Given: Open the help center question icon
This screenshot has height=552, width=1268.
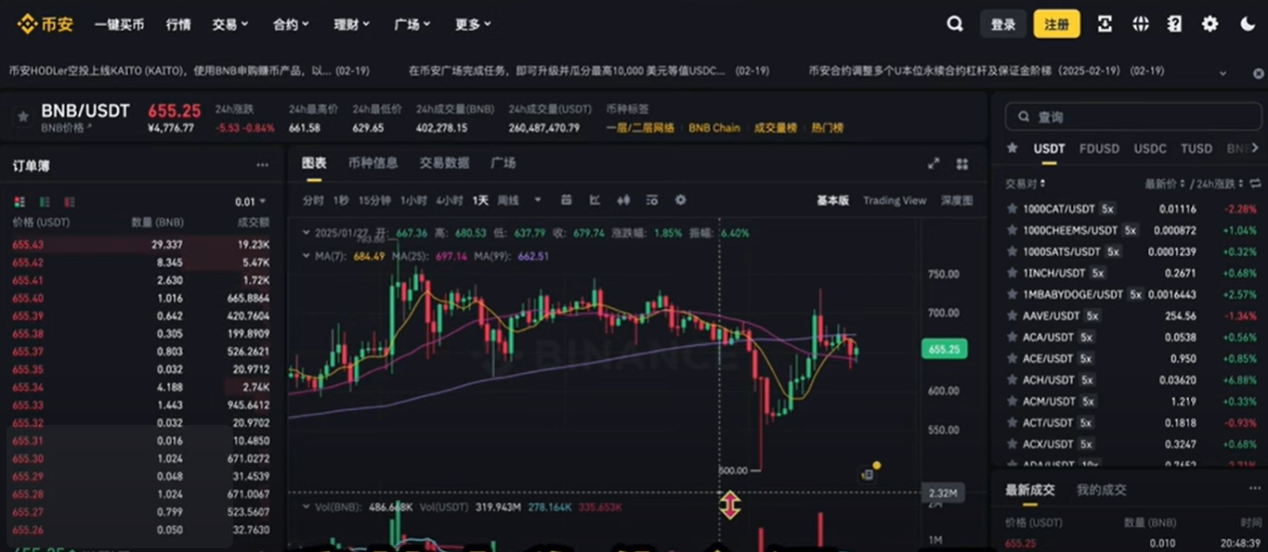Looking at the screenshot, I should tap(1175, 24).
